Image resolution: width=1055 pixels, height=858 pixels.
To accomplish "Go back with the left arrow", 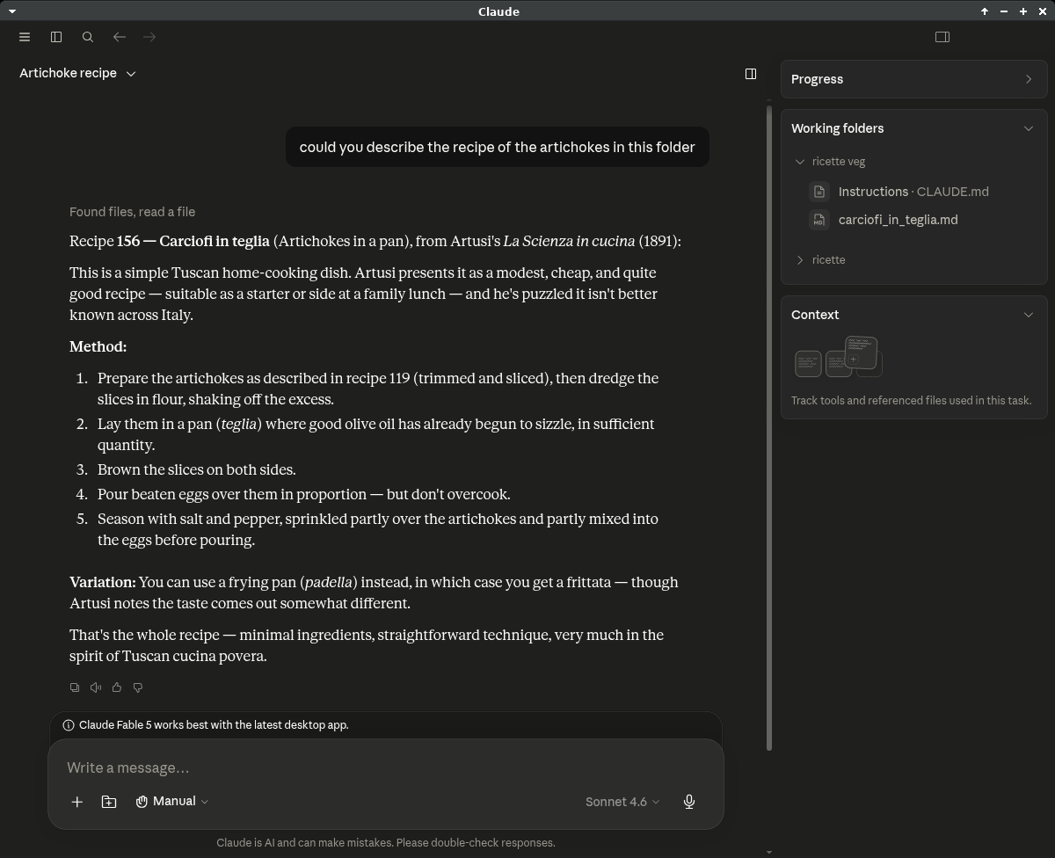I will click(x=120, y=37).
